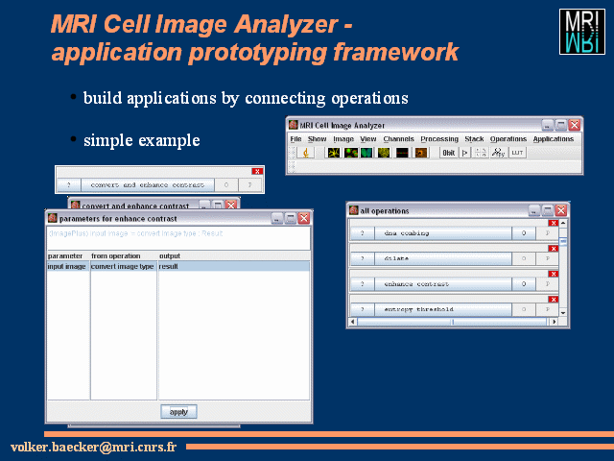This screenshot has height=461, width=614.
Task: Click the 8bit conversion toolbar button
Action: pos(448,153)
